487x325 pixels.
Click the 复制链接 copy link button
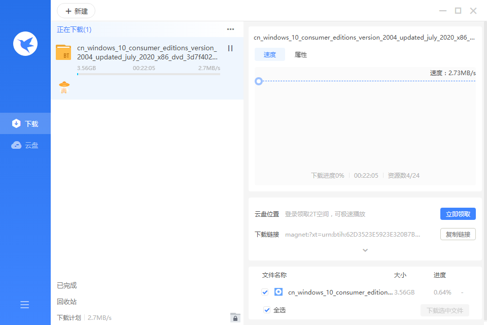tap(458, 235)
